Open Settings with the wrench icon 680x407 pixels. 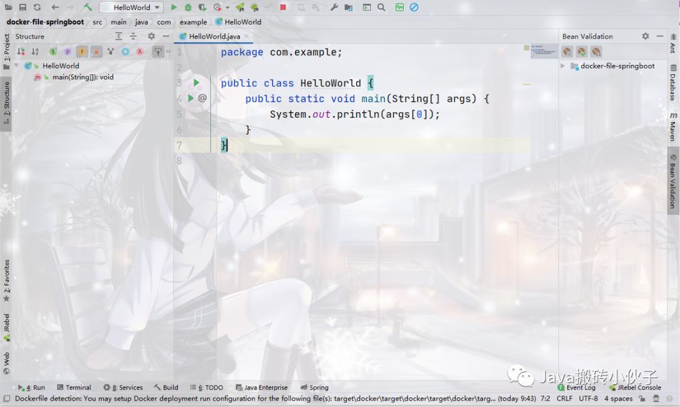click(334, 8)
